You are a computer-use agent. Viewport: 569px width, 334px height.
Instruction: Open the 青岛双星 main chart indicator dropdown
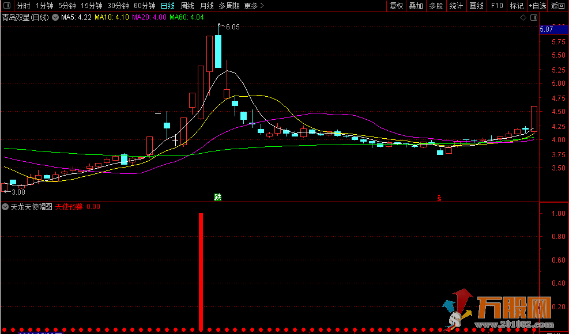[55, 17]
